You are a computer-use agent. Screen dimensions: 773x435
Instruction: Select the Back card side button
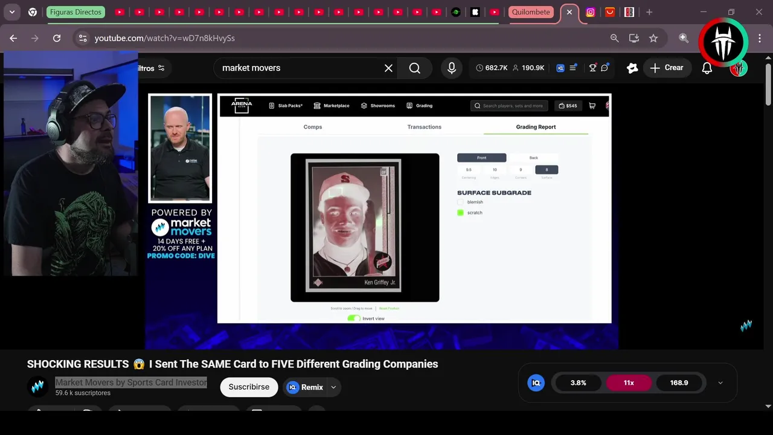534,158
